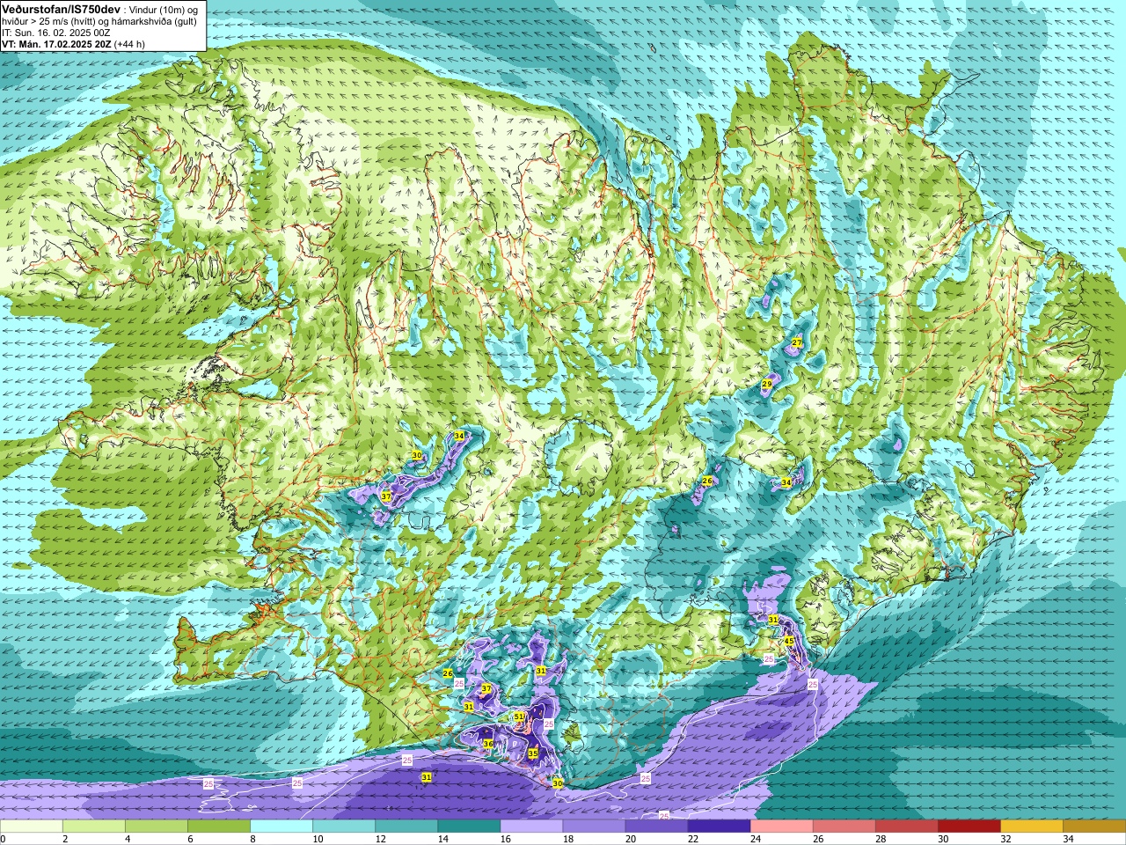Select the IT: Sun. 16. 02. 2025 00Z line
Screen dimensions: 1126x845
[x=55, y=33]
